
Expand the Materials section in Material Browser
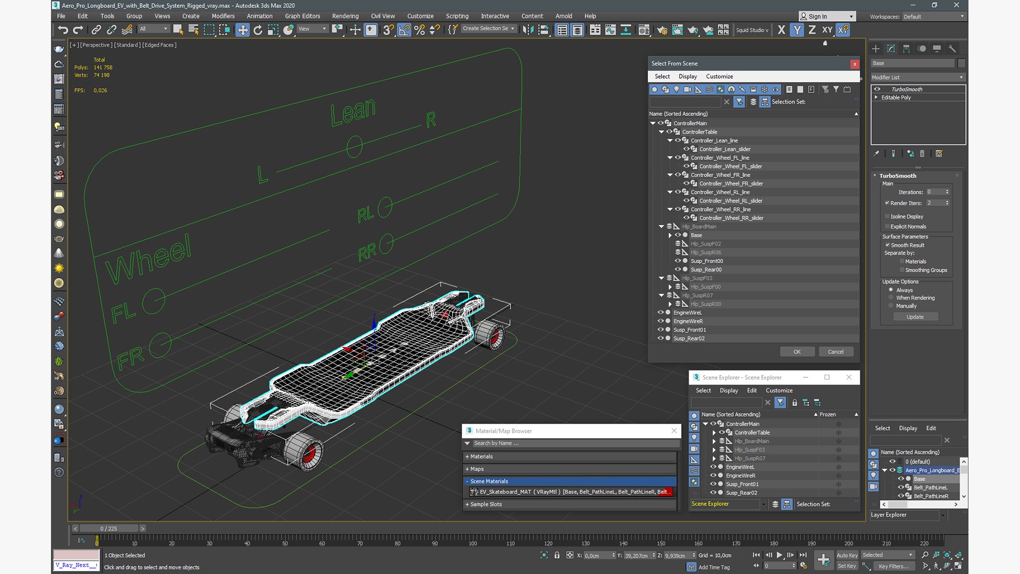tap(481, 457)
